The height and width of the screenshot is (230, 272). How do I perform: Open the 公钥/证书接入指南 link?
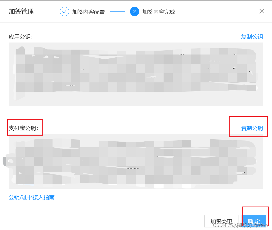click(x=31, y=197)
